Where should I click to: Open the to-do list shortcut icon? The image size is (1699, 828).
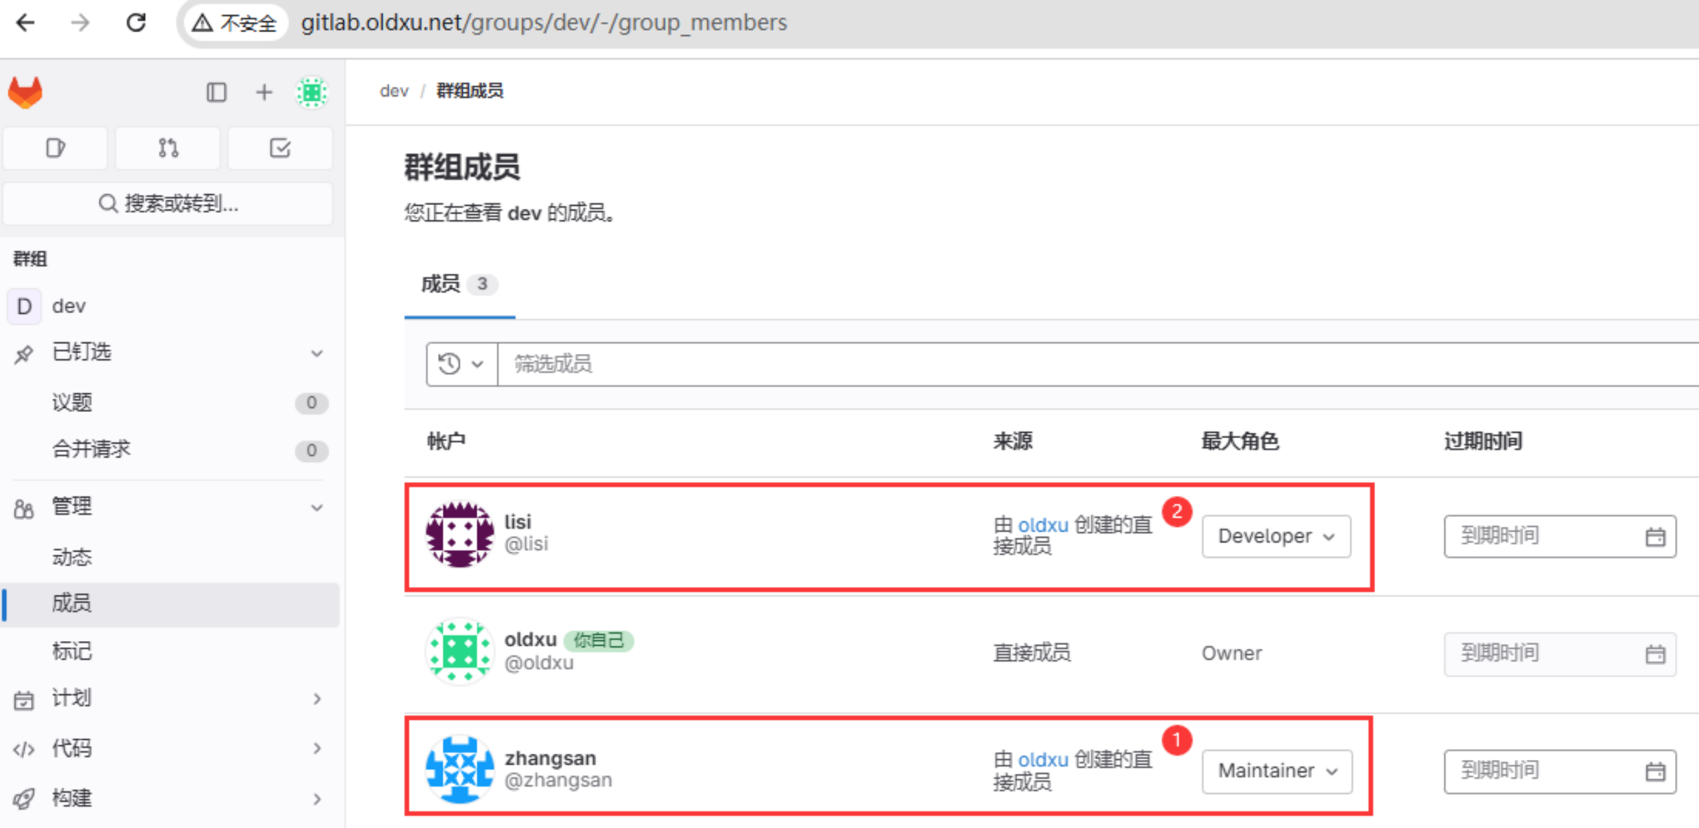pos(280,148)
